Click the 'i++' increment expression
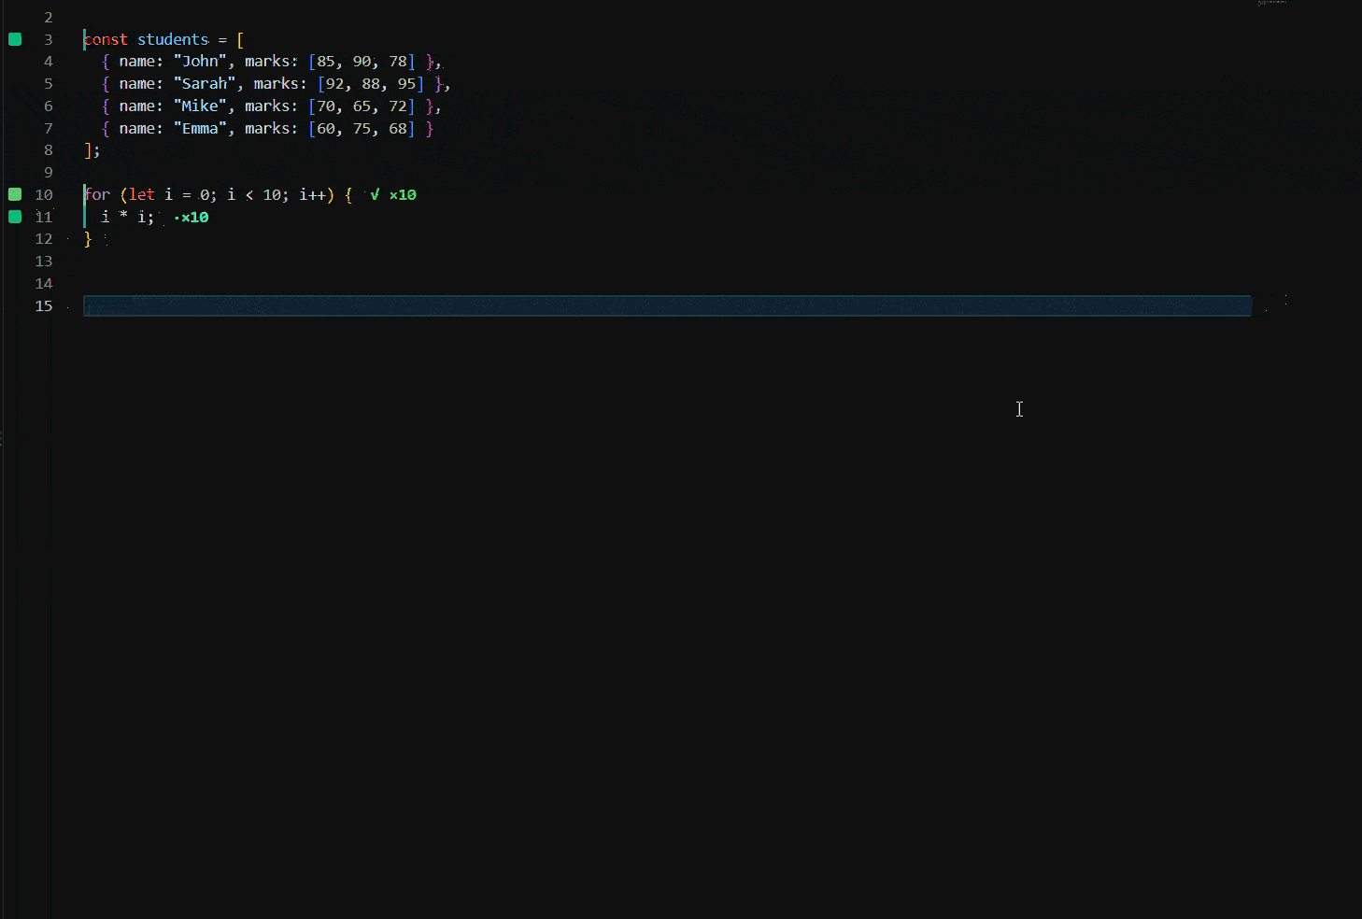 pos(312,194)
